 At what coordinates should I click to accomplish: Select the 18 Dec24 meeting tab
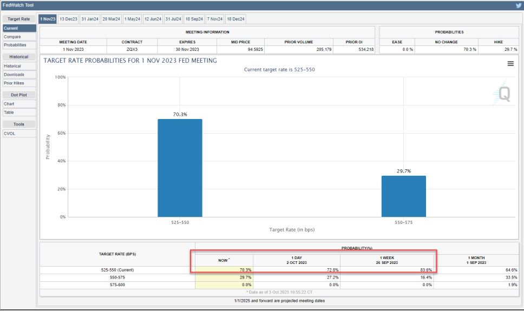point(235,19)
